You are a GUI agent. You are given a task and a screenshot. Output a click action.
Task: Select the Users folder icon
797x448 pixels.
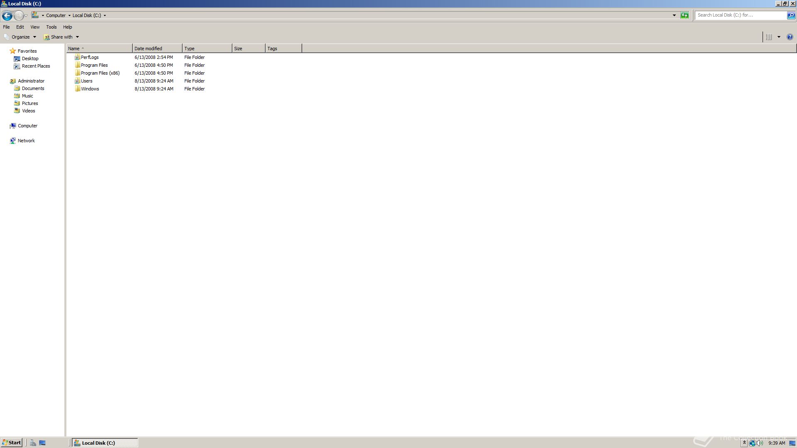coord(77,81)
